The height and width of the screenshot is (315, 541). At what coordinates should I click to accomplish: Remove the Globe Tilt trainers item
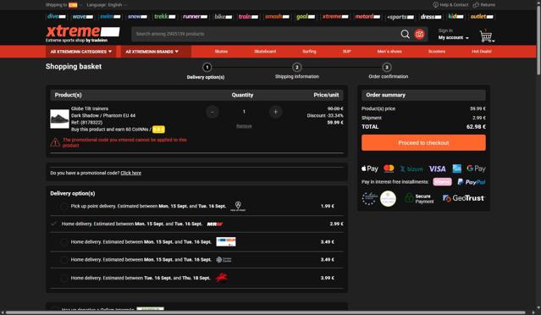(244, 126)
